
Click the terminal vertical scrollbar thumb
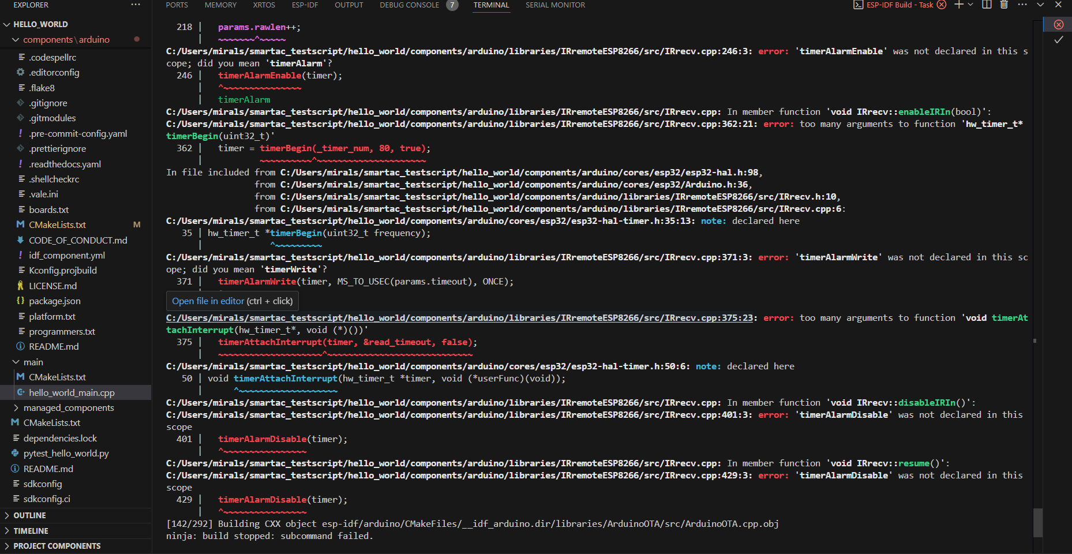click(x=1038, y=523)
